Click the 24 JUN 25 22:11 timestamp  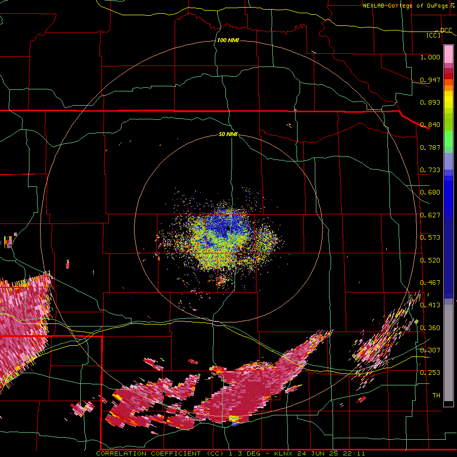point(331,453)
